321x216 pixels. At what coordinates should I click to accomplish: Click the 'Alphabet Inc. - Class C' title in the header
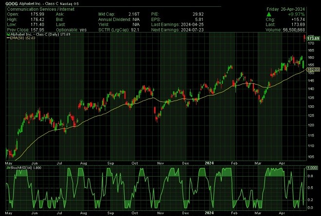coord(39,3)
